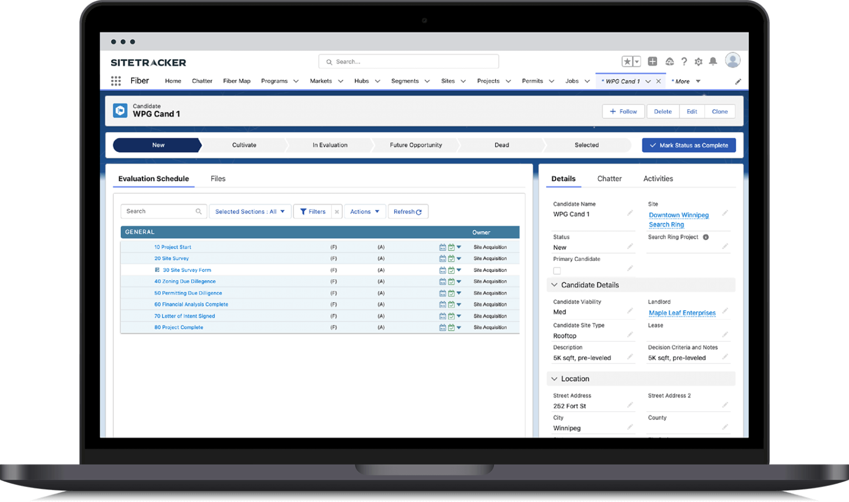Collapse the Candidate Details section
Viewport: 849px width, 502px height.
click(x=554, y=285)
